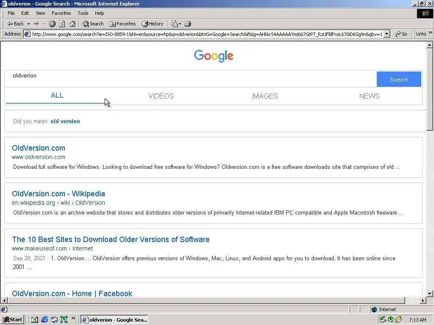Select the ALL results tab
This screenshot has height=325, width=434.
[57, 96]
